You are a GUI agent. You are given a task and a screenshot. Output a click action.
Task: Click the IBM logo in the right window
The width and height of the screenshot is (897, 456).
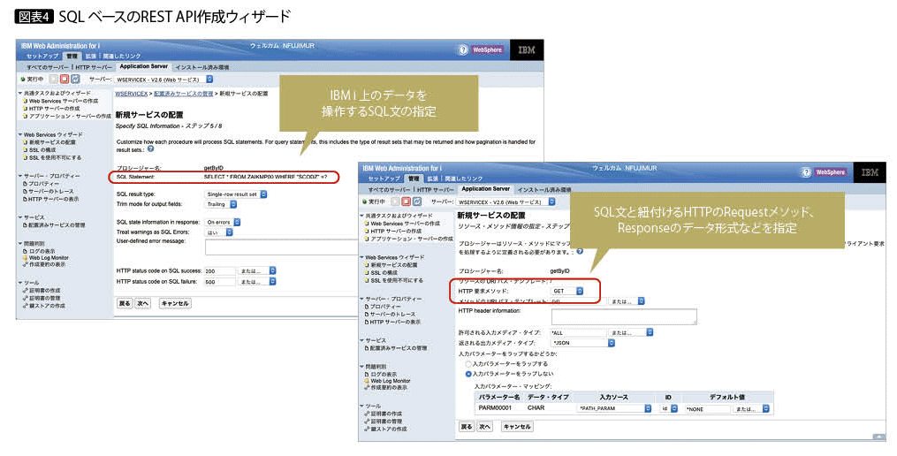coord(870,172)
